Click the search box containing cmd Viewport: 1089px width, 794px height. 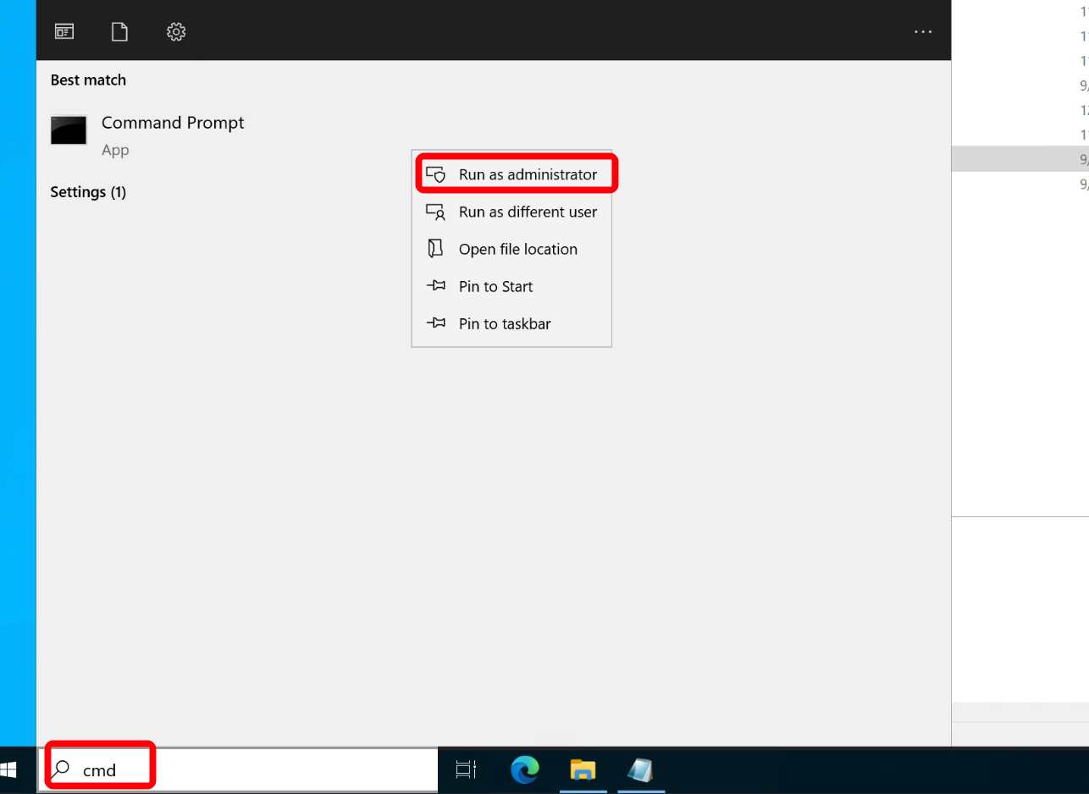[x=254, y=770]
